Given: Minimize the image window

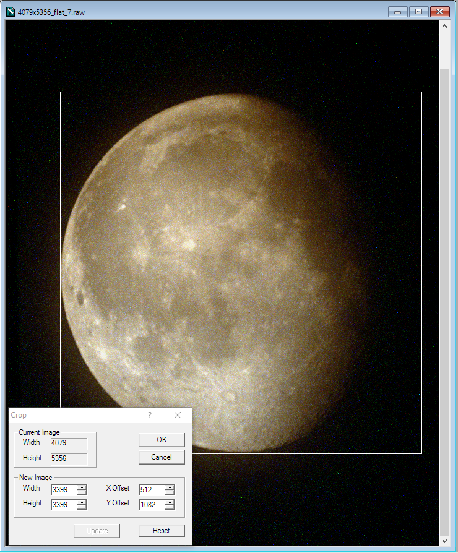Looking at the screenshot, I should pos(398,12).
